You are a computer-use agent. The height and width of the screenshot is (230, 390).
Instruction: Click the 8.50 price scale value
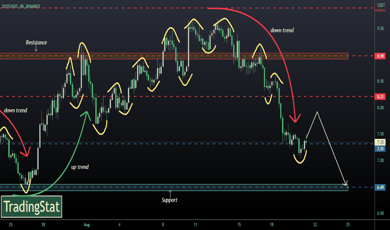[x=380, y=81]
